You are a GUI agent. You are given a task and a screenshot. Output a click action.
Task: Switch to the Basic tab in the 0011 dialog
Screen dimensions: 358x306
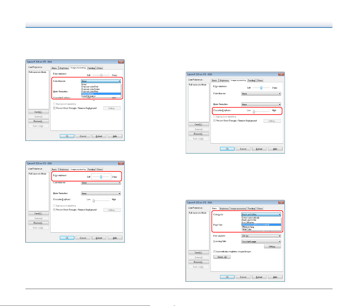(x=54, y=68)
